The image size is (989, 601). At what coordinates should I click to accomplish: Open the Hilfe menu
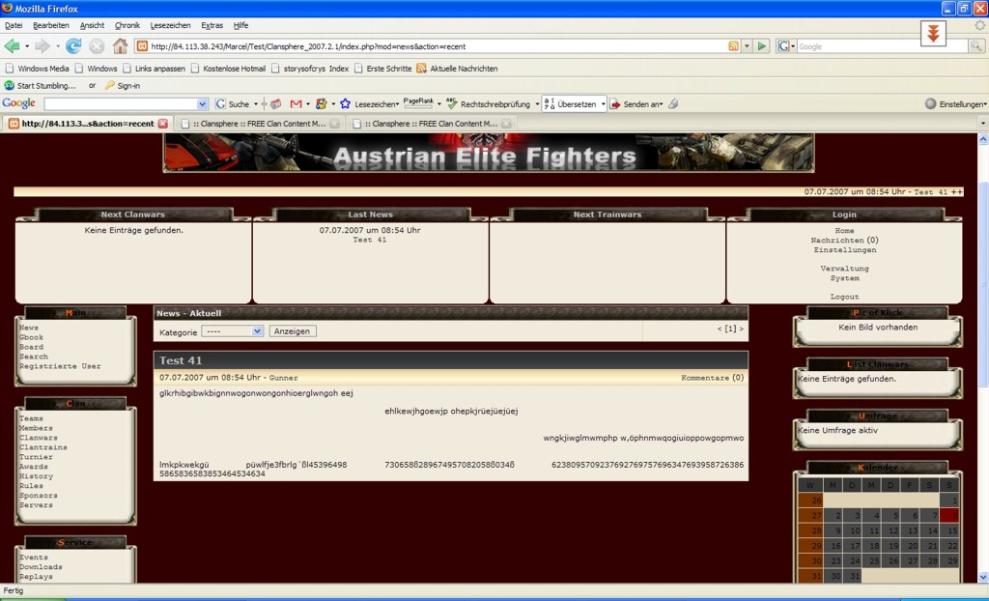(240, 25)
